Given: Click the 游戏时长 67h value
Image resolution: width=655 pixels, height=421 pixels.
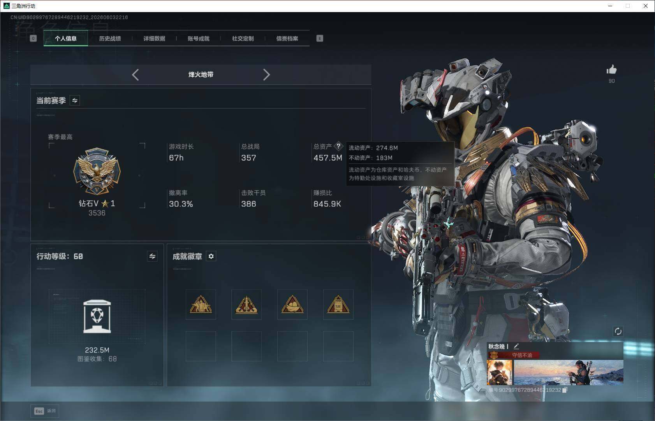Looking at the screenshot, I should click(176, 158).
